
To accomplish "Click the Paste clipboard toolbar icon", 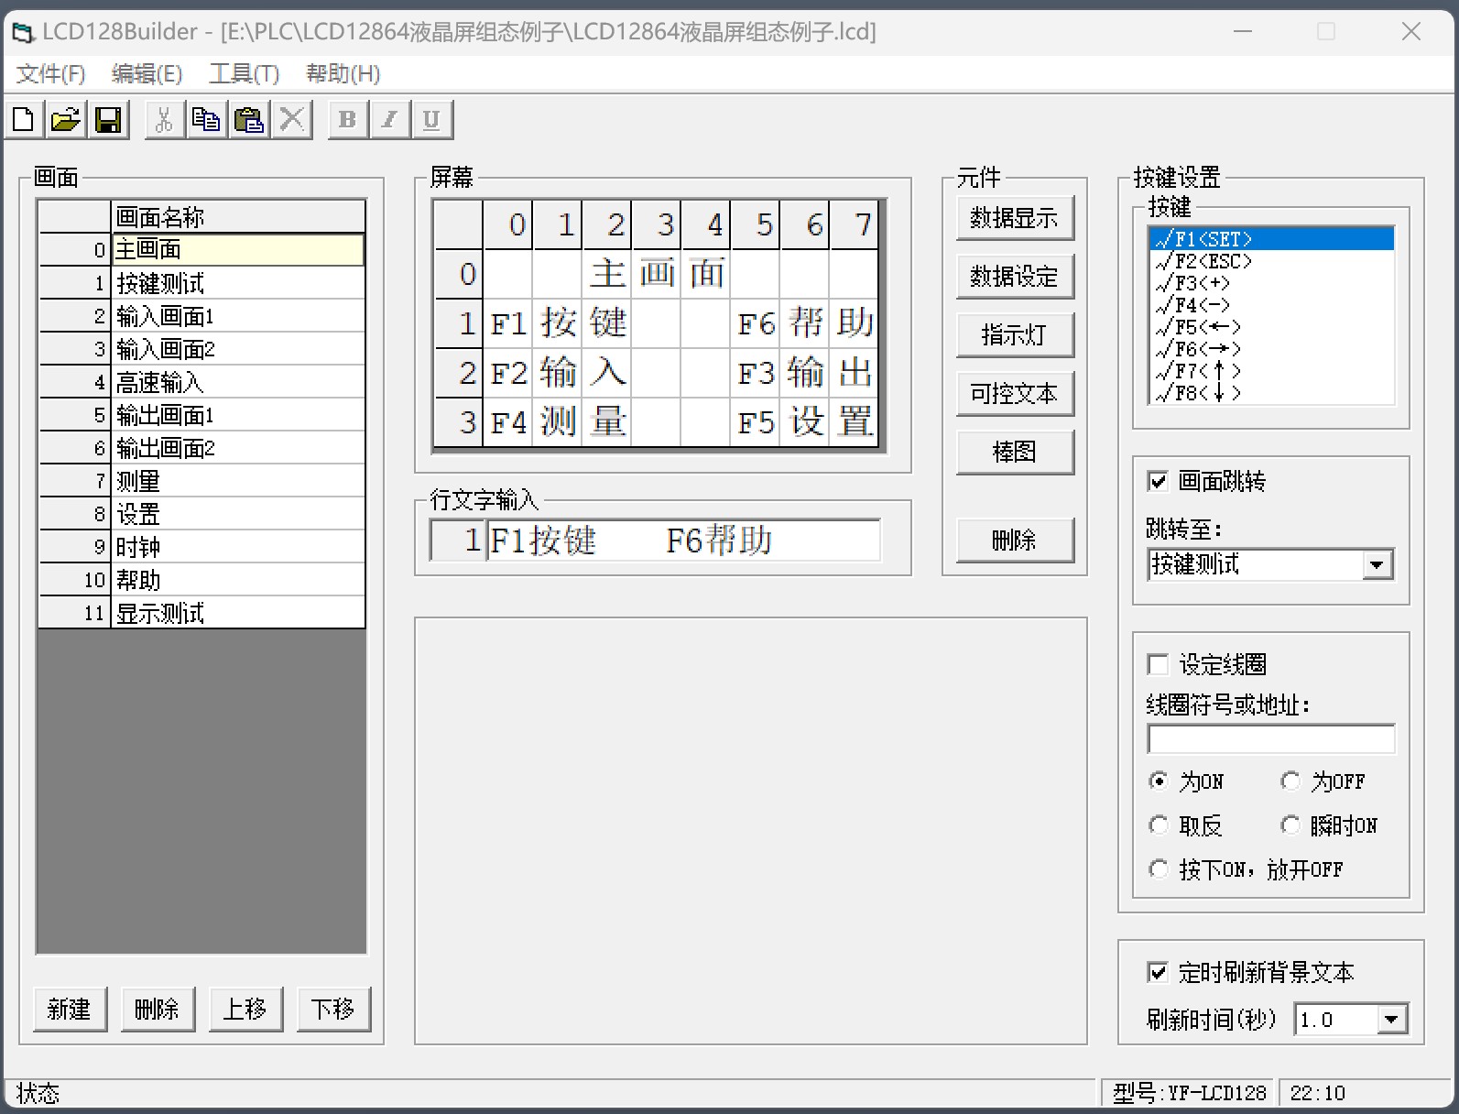I will pos(249,120).
